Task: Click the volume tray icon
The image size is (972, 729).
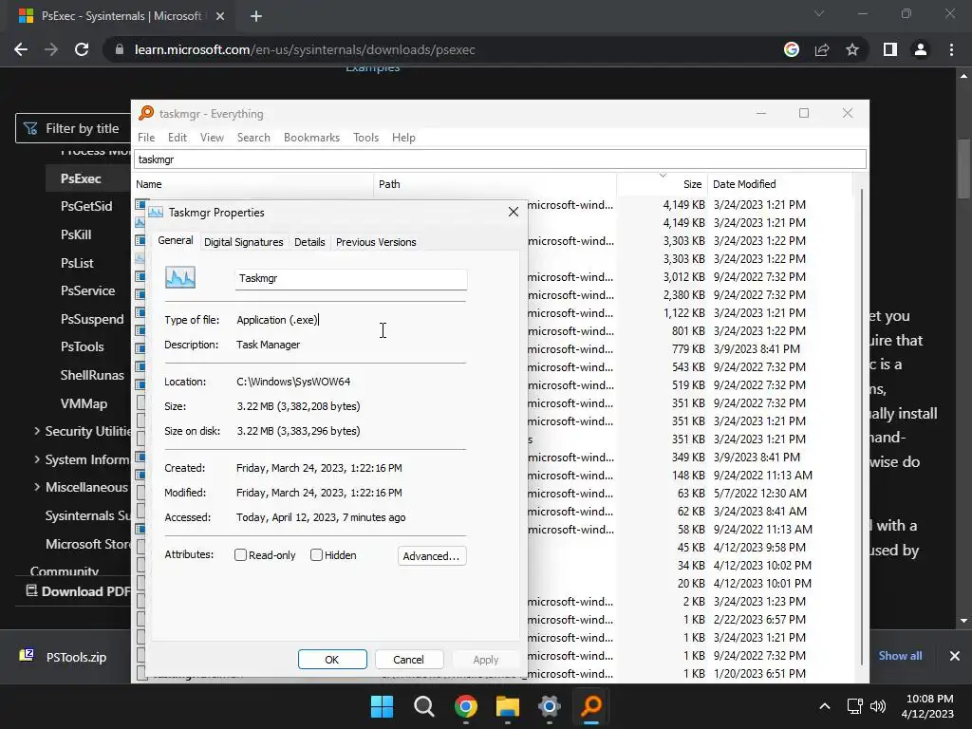Action: click(878, 706)
